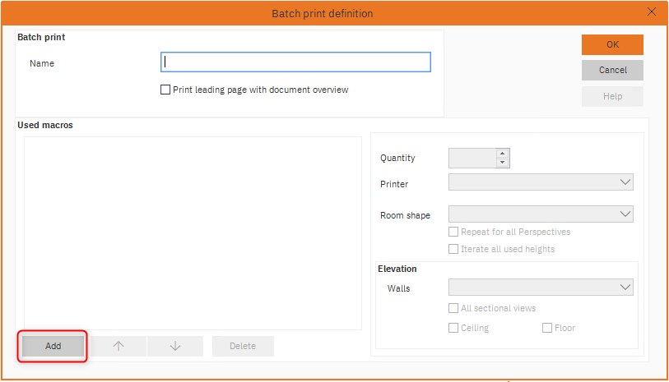Expand the Room shape dropdown
This screenshot has height=382, width=669.
541,214
